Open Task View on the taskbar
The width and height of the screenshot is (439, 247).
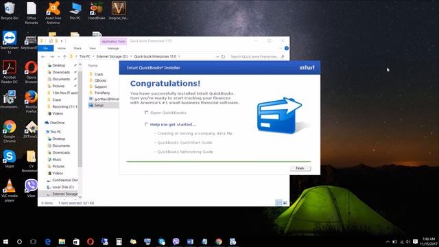tap(34, 242)
